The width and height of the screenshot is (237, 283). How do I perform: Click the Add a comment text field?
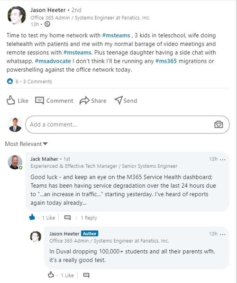pyautogui.click(x=128, y=125)
